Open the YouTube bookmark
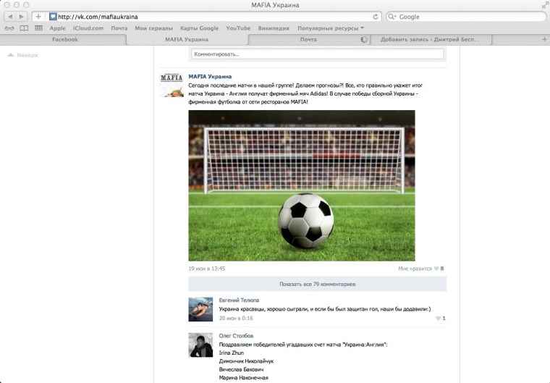This screenshot has width=550, height=383. (x=238, y=28)
